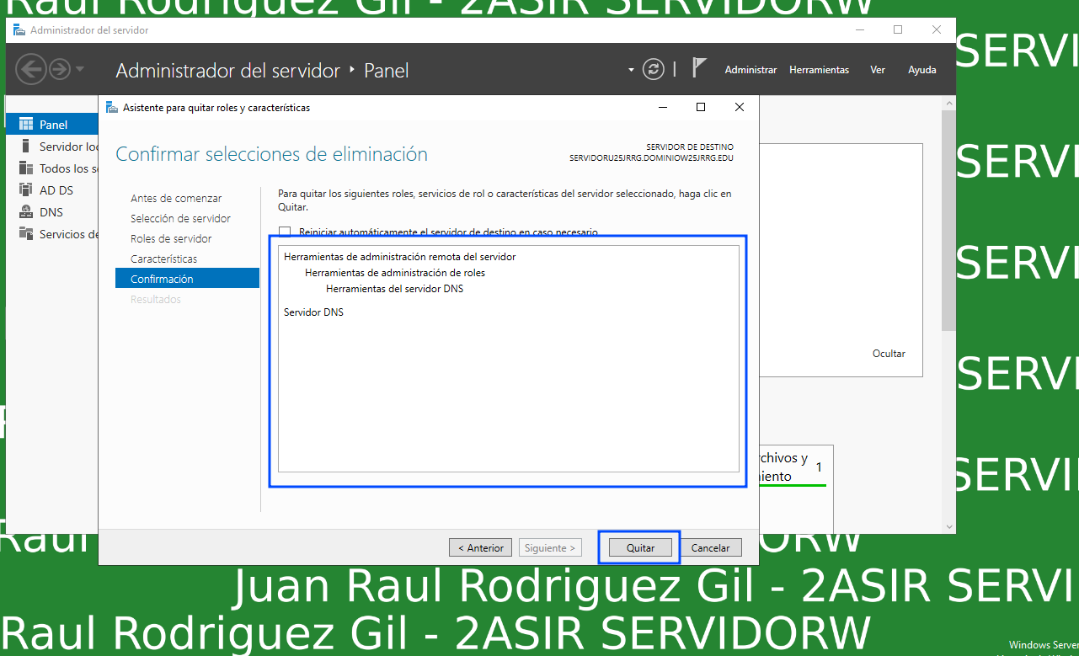The width and height of the screenshot is (1079, 656).
Task: Click the scrollbar up arrow in Server Manager
Action: [948, 102]
